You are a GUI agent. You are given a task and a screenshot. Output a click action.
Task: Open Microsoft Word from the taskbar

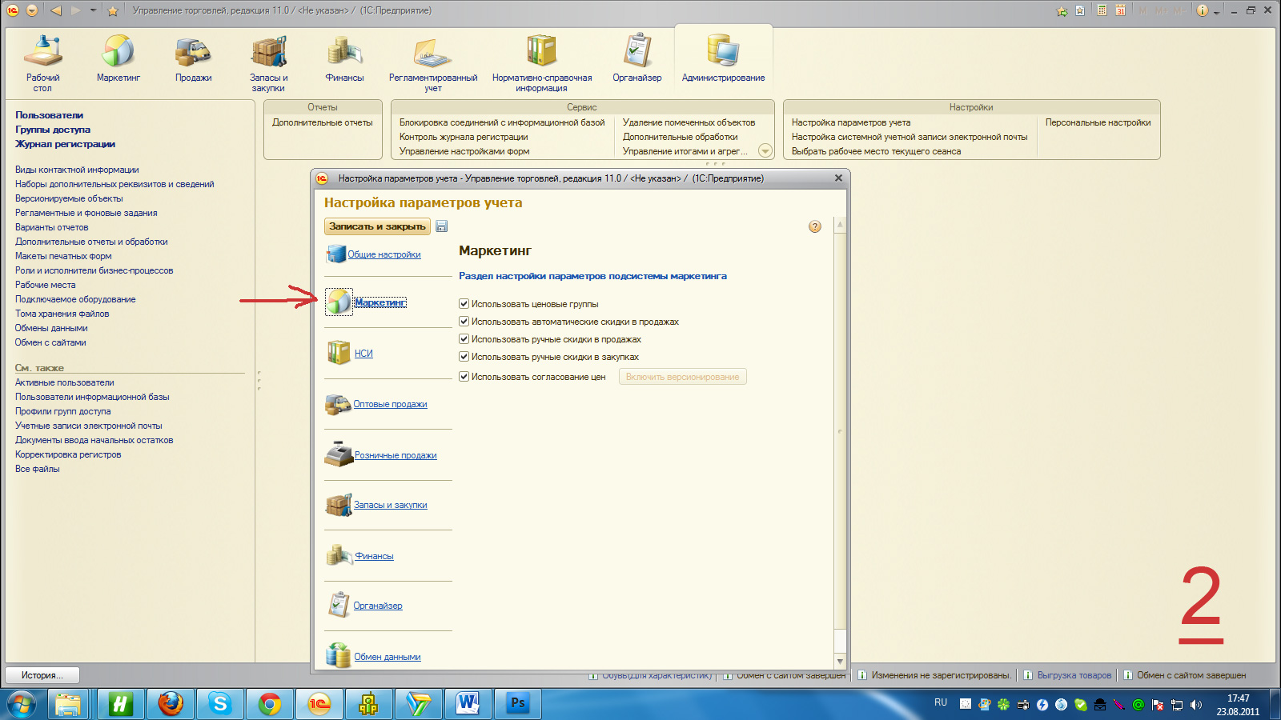(x=468, y=704)
